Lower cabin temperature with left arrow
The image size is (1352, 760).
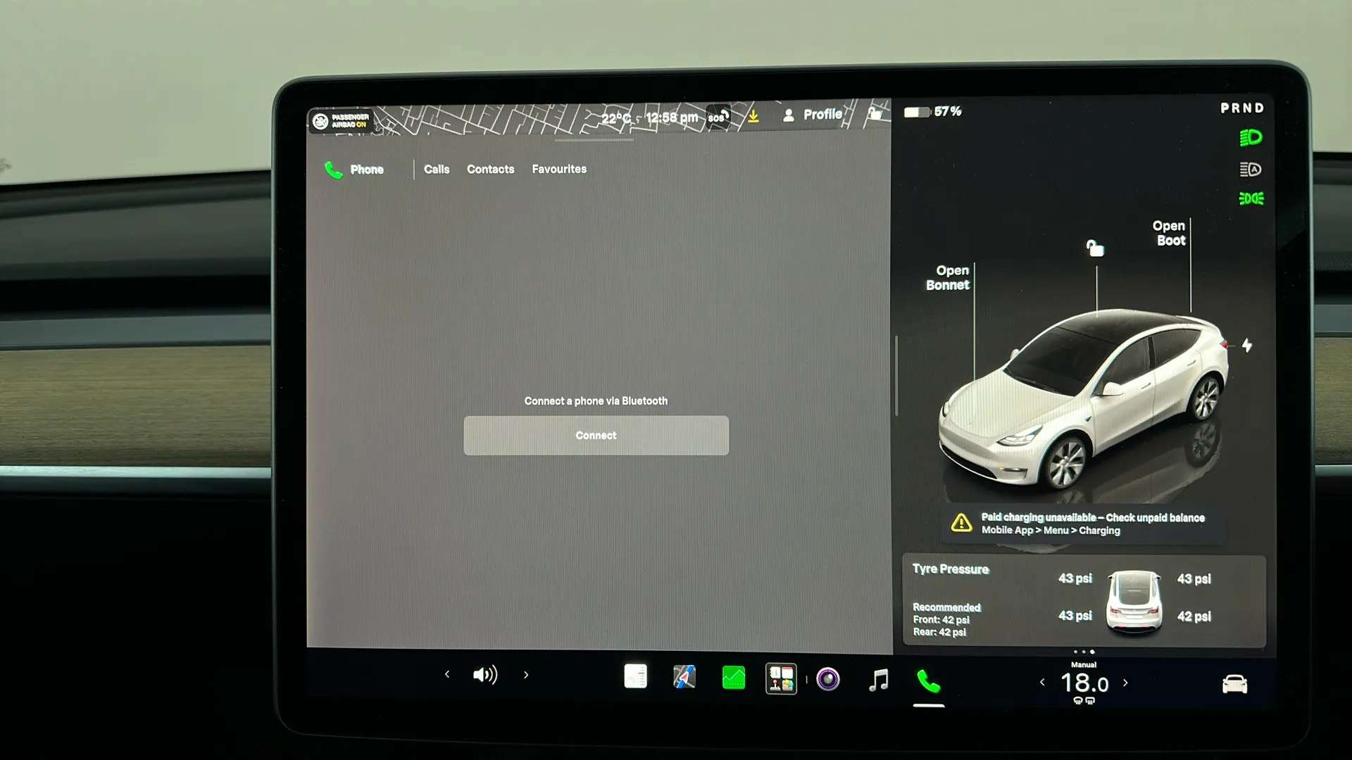coord(1042,682)
